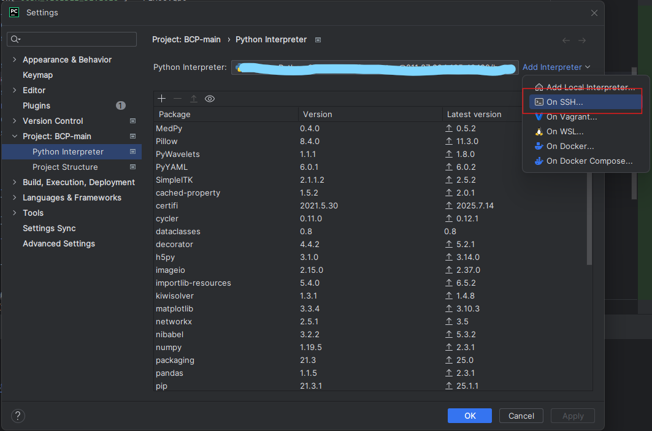
Task: Click the back navigation arrow
Action: tap(566, 40)
